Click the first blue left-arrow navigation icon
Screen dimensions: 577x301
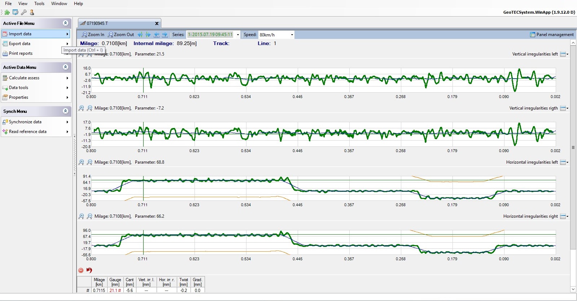[x=140, y=35]
